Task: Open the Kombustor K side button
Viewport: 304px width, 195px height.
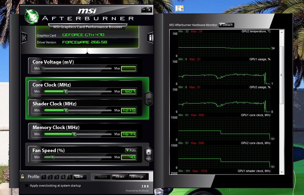Action: tap(24, 38)
